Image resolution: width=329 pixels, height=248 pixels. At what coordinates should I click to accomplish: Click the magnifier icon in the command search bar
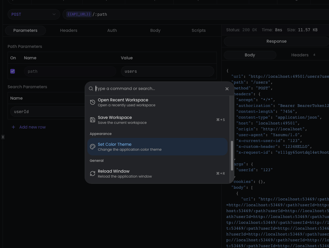point(91,89)
